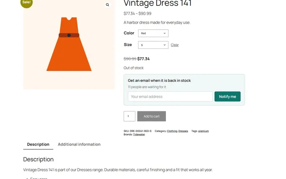Focus the email address input field
The height and width of the screenshot is (179, 286).
[170, 97]
